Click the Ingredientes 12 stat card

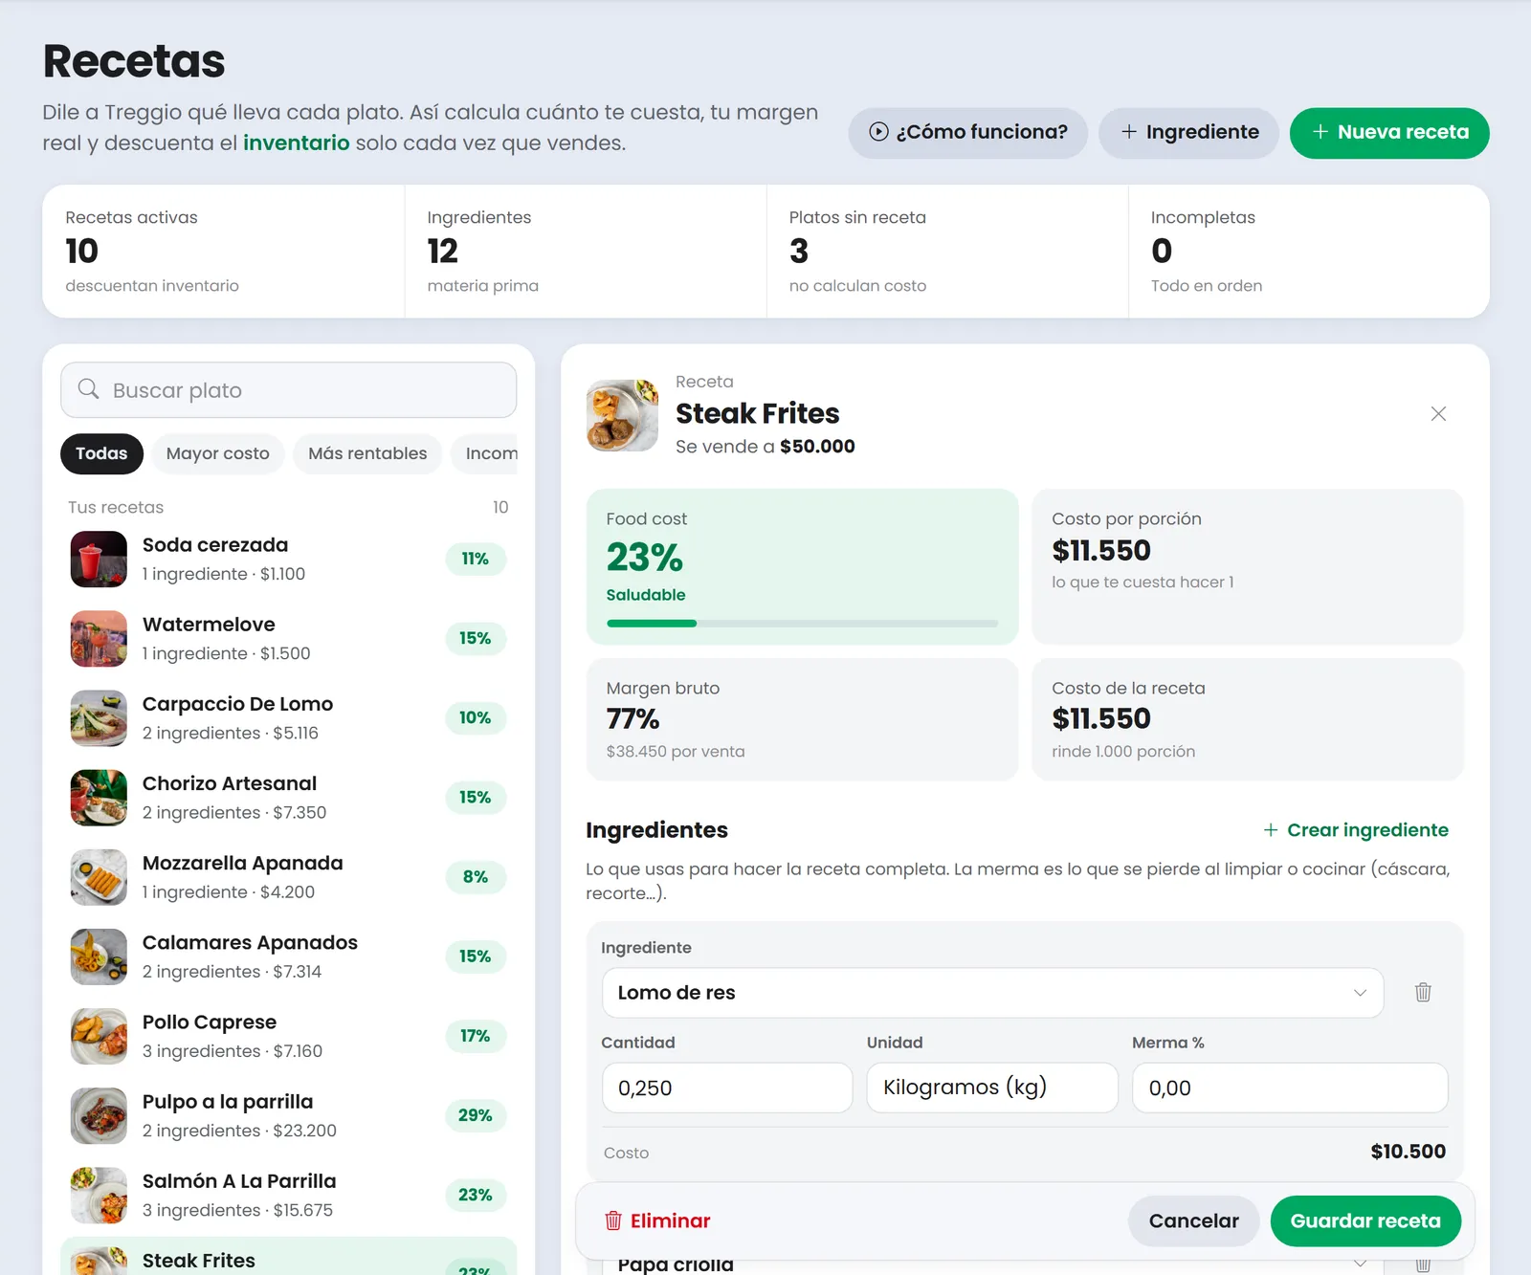click(x=585, y=251)
